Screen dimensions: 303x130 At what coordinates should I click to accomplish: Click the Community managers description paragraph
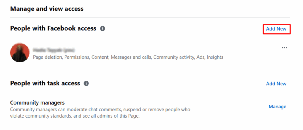coord(100,113)
